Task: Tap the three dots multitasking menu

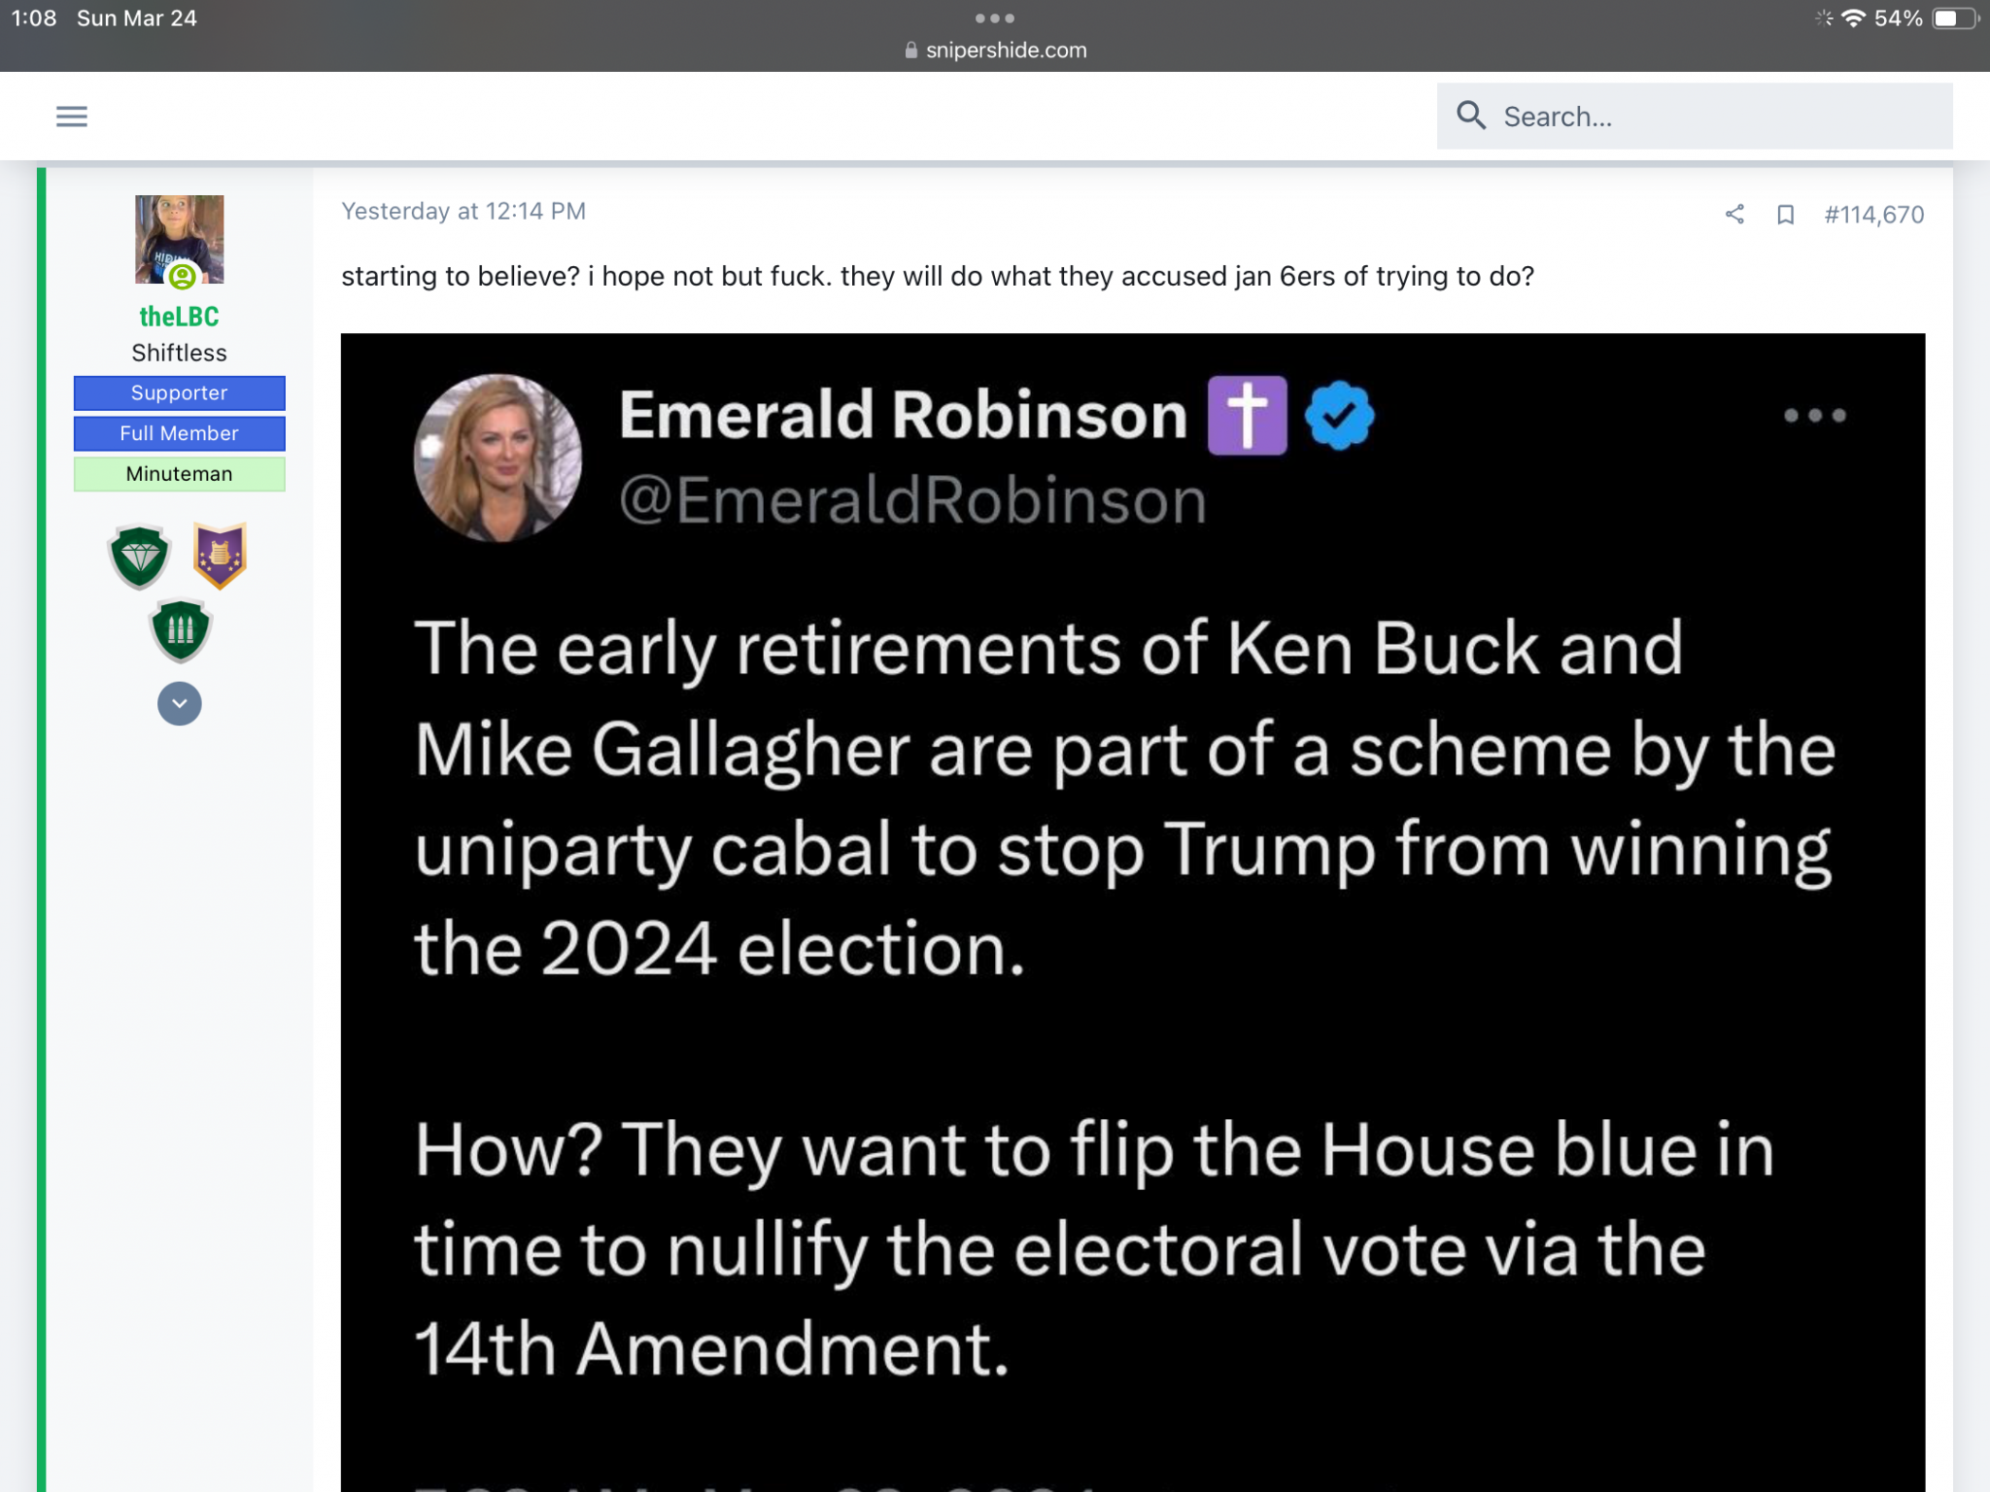Action: point(995,18)
